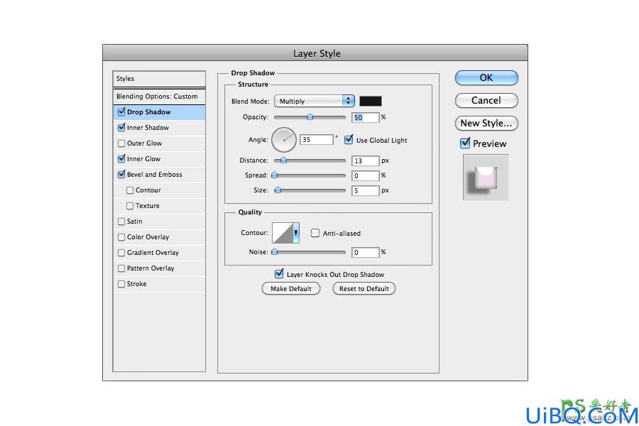The width and height of the screenshot is (639, 426).
Task: Click the OK button
Action: click(x=486, y=77)
